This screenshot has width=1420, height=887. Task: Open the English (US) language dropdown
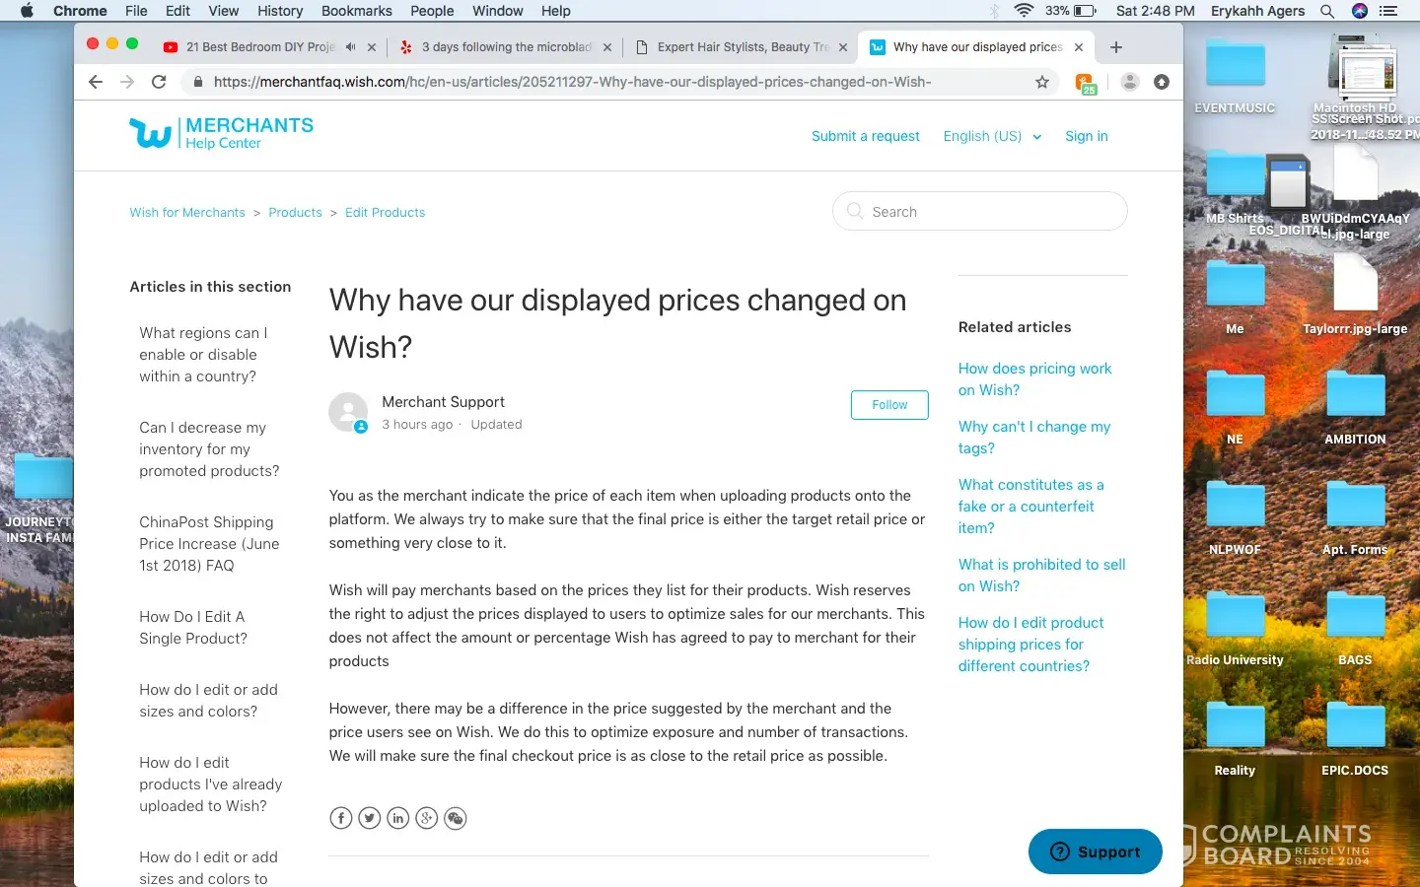click(x=992, y=136)
